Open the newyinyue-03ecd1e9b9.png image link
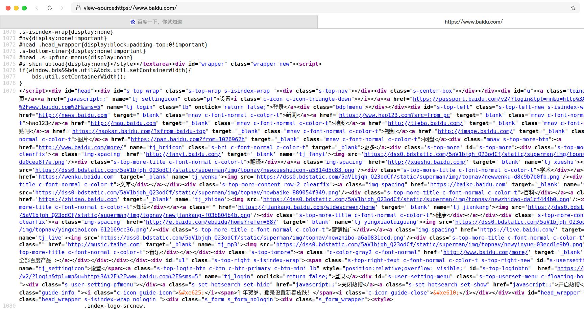This screenshot has height=309, width=584. click(x=429, y=244)
